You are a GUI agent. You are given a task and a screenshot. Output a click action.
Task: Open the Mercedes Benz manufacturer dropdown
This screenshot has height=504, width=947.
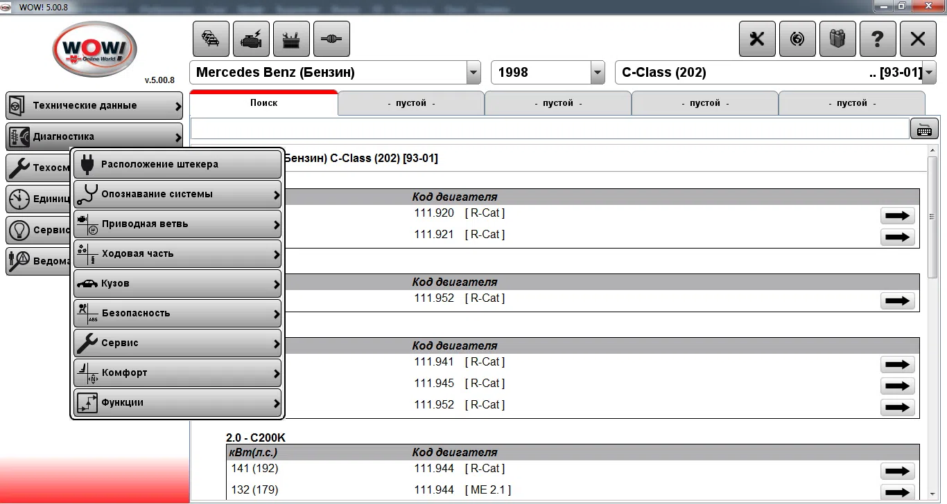(473, 72)
